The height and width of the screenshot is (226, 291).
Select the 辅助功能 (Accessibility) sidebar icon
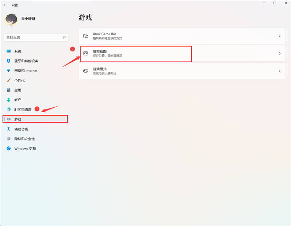(9, 129)
